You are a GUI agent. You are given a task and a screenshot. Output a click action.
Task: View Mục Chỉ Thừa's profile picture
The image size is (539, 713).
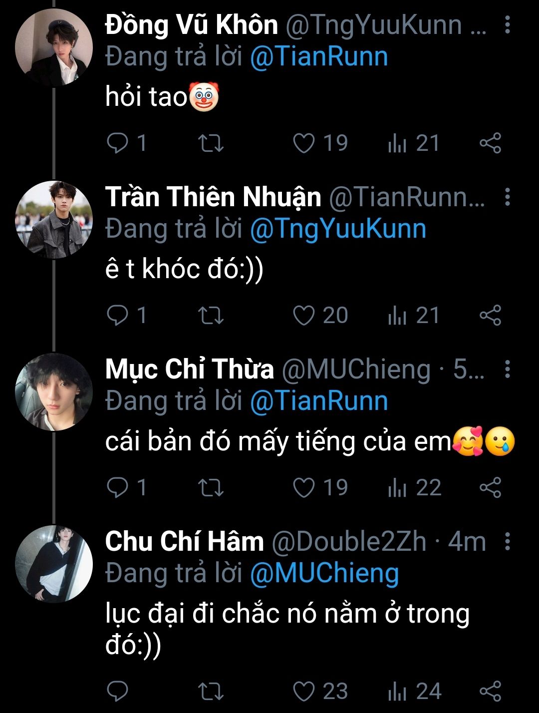[x=54, y=392]
